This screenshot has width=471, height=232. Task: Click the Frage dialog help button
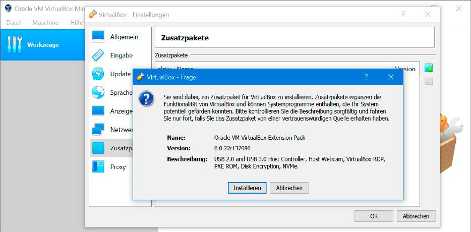(366, 77)
